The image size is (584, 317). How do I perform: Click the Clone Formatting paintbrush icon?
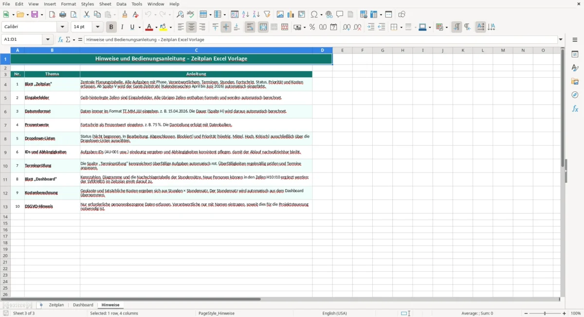pyautogui.click(x=125, y=15)
